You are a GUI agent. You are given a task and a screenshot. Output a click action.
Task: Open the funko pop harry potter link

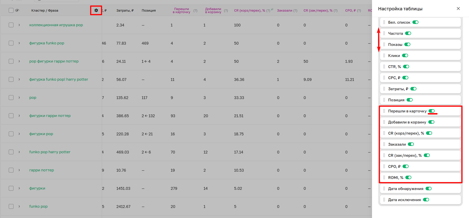[x=50, y=152]
